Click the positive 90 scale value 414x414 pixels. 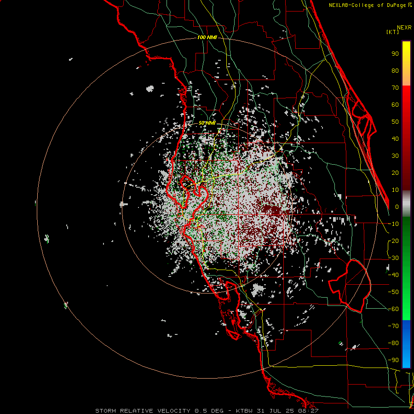(395, 54)
